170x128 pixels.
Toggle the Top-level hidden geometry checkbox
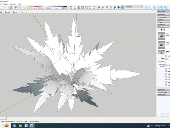(166, 69)
